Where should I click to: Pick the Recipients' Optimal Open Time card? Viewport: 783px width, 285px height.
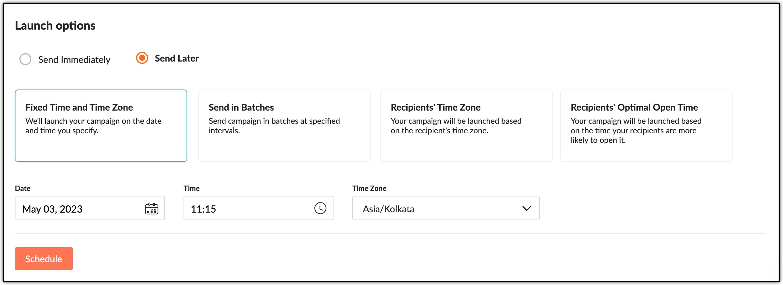coord(646,126)
